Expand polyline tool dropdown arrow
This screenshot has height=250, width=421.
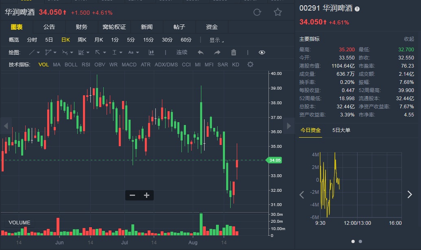55,53
